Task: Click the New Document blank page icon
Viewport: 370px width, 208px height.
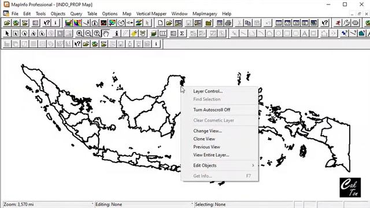Action: coord(160,23)
